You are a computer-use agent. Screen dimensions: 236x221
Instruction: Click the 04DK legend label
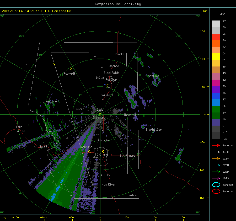coord(226,152)
